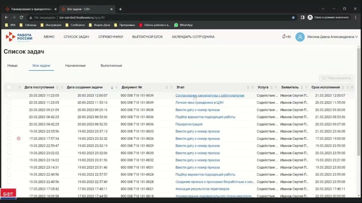362x203 pixels.
Task: Open the WhatsApp bookmark
Action: point(183,25)
